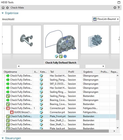The width and height of the screenshot is (123, 140).
Task: Click the red failed icon of GUIDE:Skizze
Action: click(12, 112)
